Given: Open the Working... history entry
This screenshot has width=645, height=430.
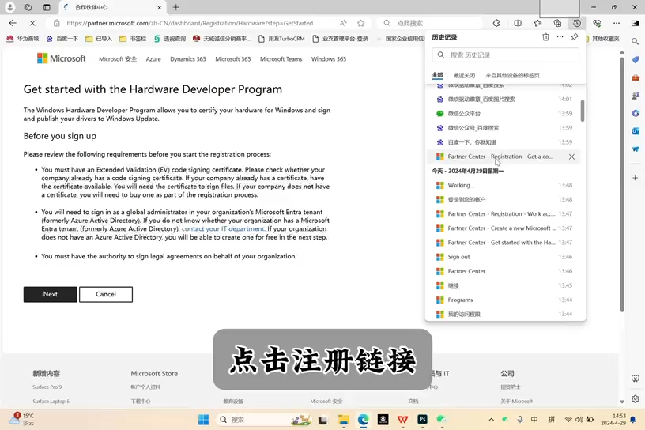Looking at the screenshot, I should pos(504,185).
